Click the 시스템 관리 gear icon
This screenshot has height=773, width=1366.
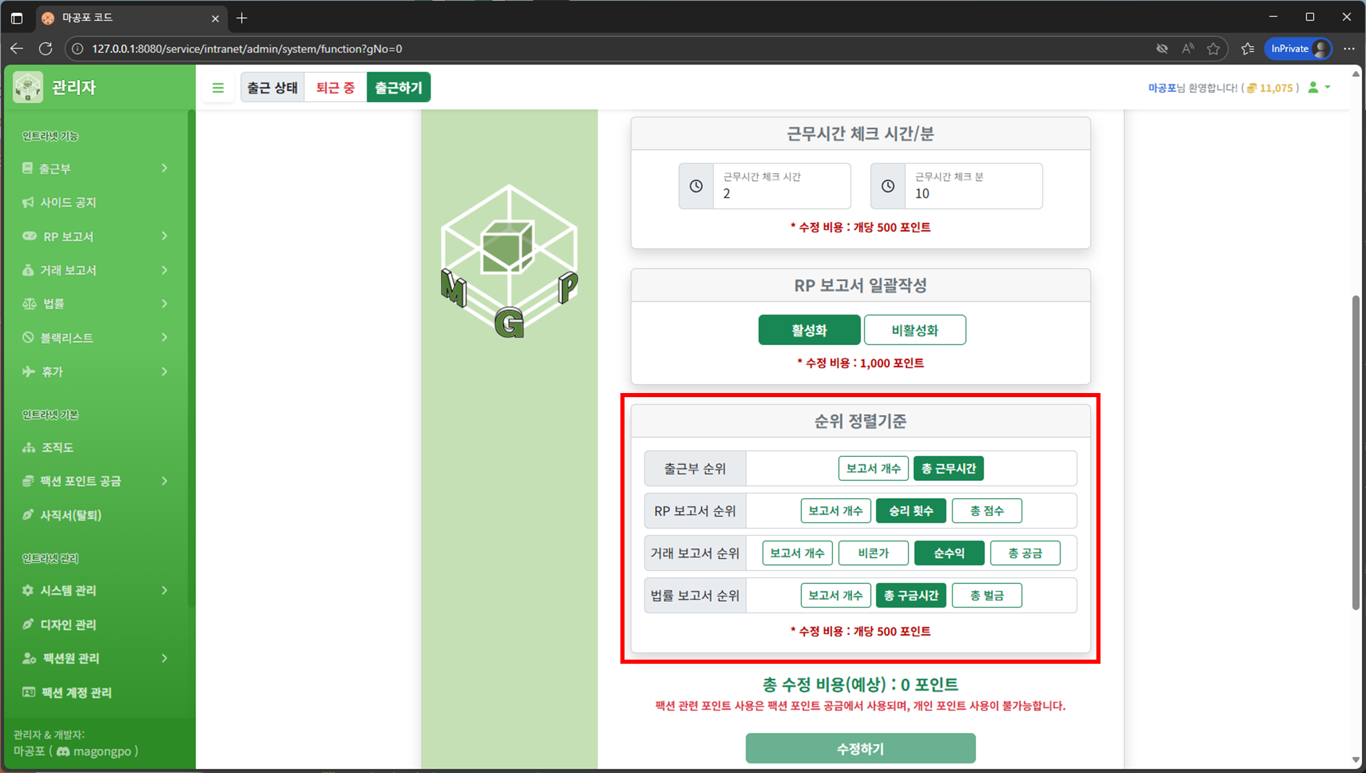point(28,590)
